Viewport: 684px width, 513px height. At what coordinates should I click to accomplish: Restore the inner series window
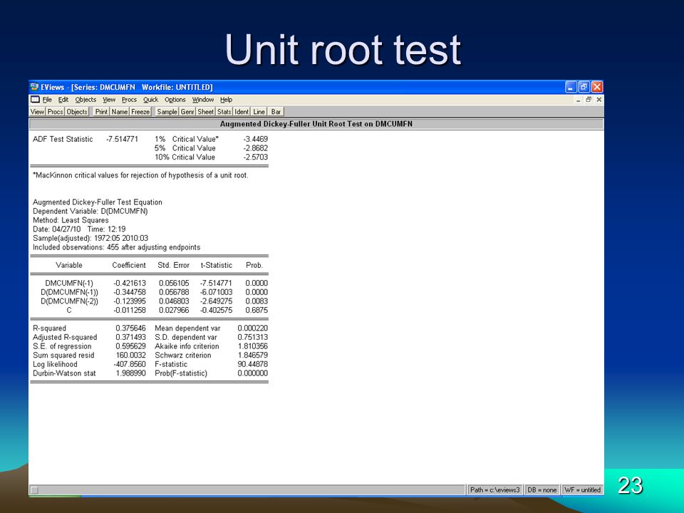click(x=589, y=100)
